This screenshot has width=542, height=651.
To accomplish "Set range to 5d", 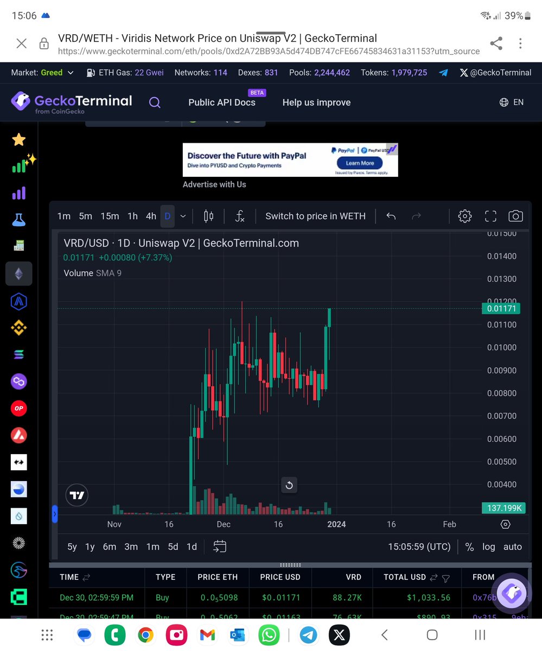I will coord(173,546).
